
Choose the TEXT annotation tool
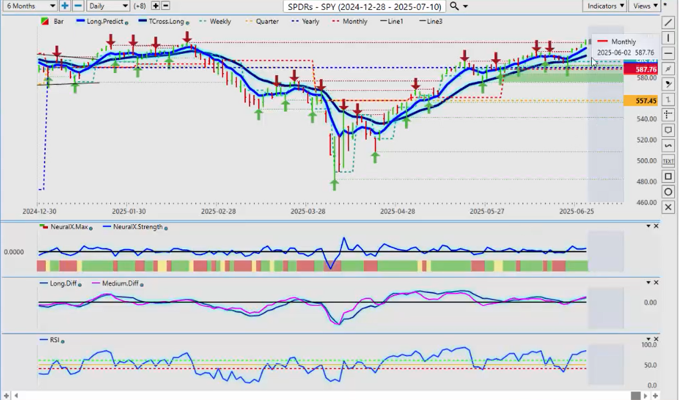tap(668, 161)
